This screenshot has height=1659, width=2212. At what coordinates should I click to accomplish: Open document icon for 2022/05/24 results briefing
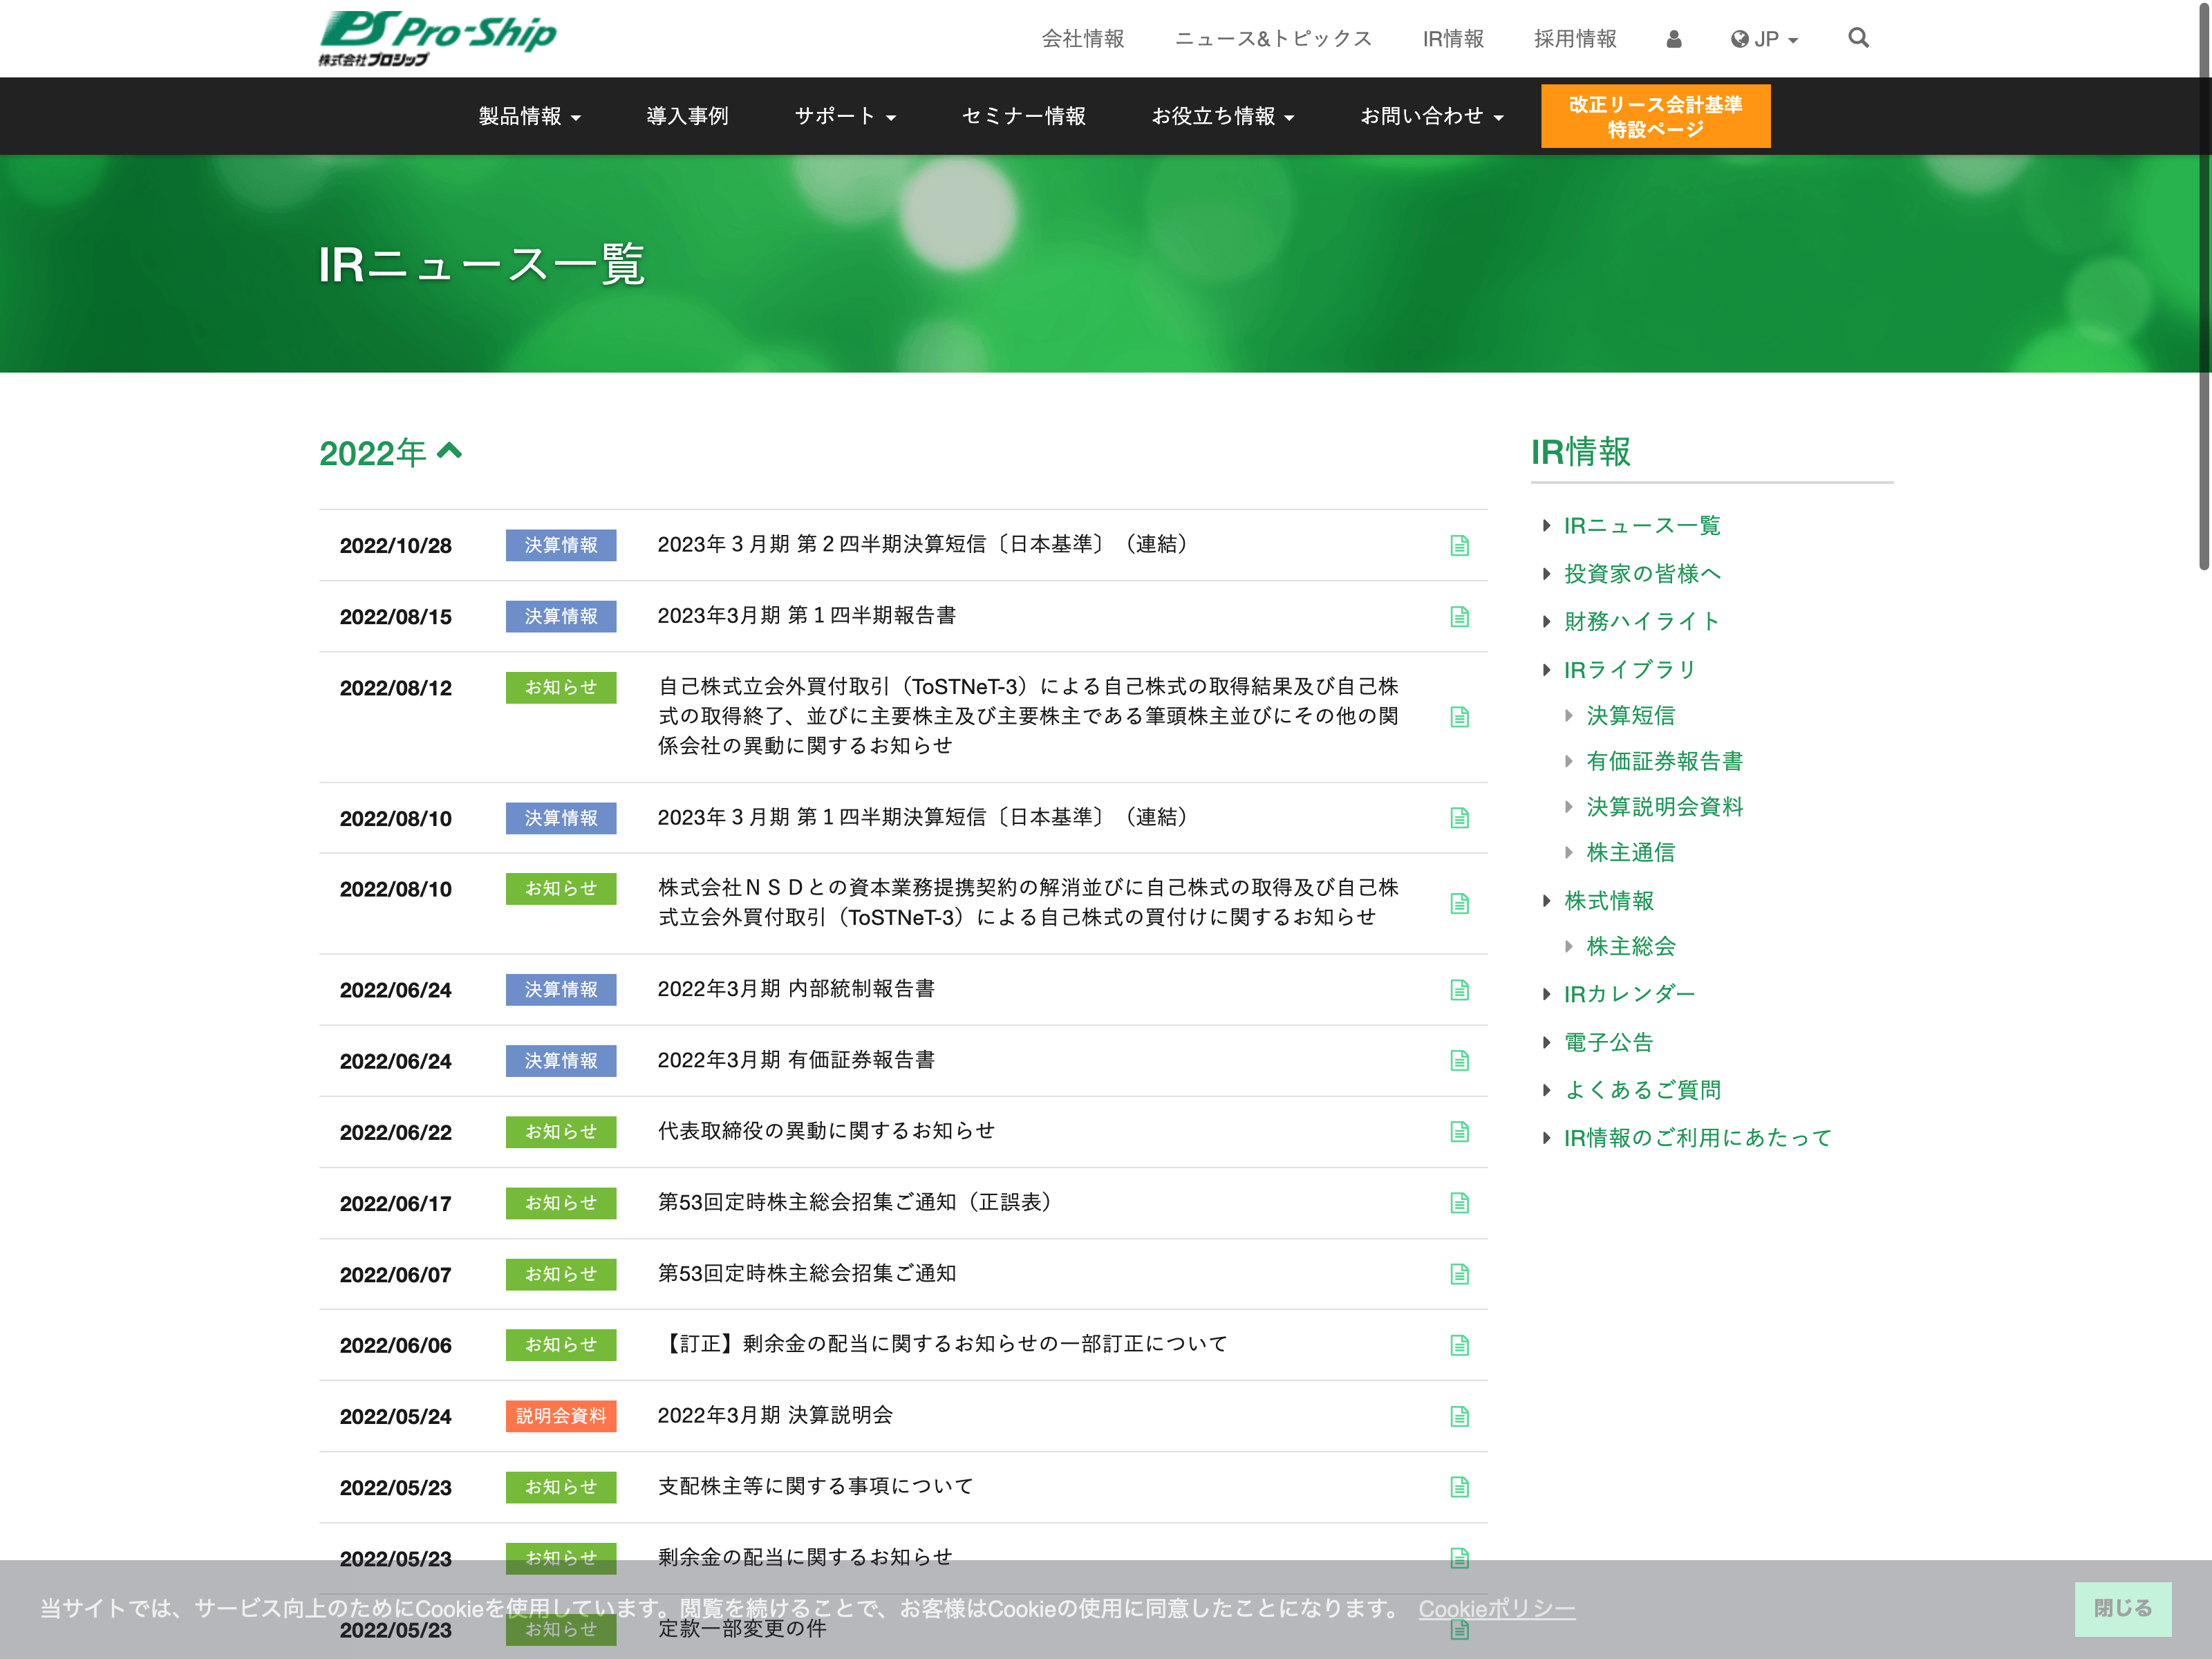click(1458, 1415)
